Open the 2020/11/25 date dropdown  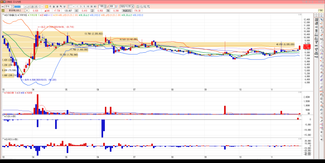(x=132, y=7)
